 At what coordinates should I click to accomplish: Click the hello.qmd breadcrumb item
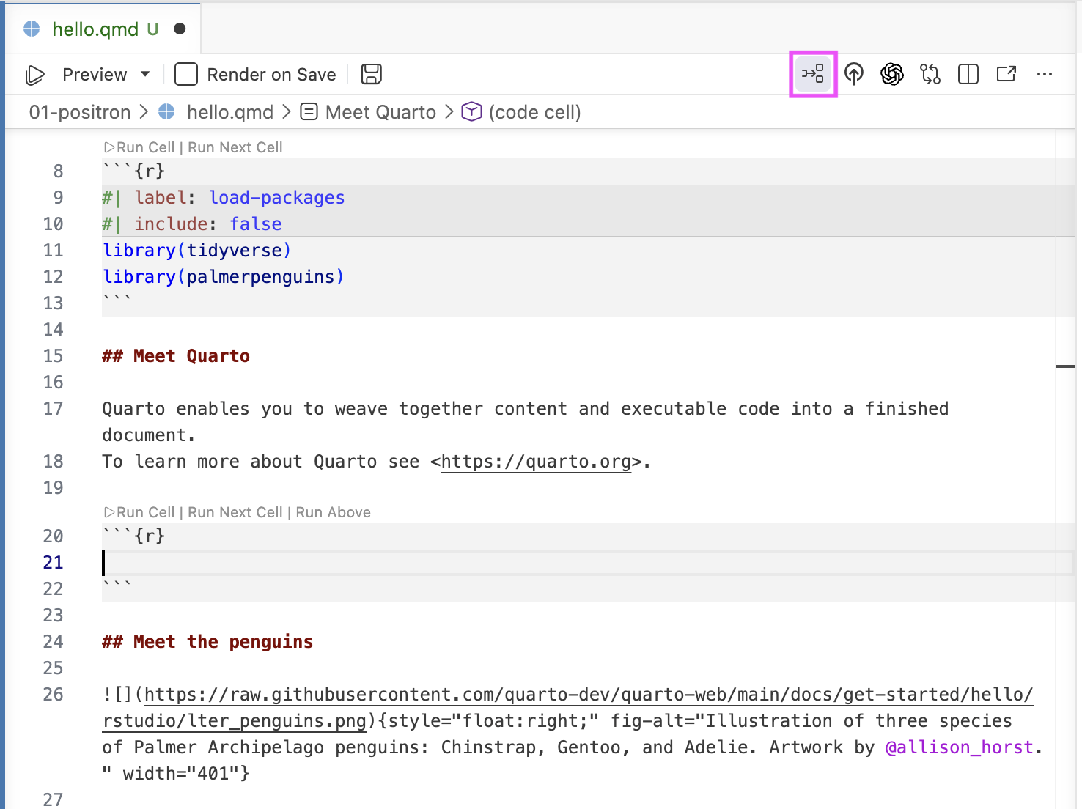click(x=229, y=112)
